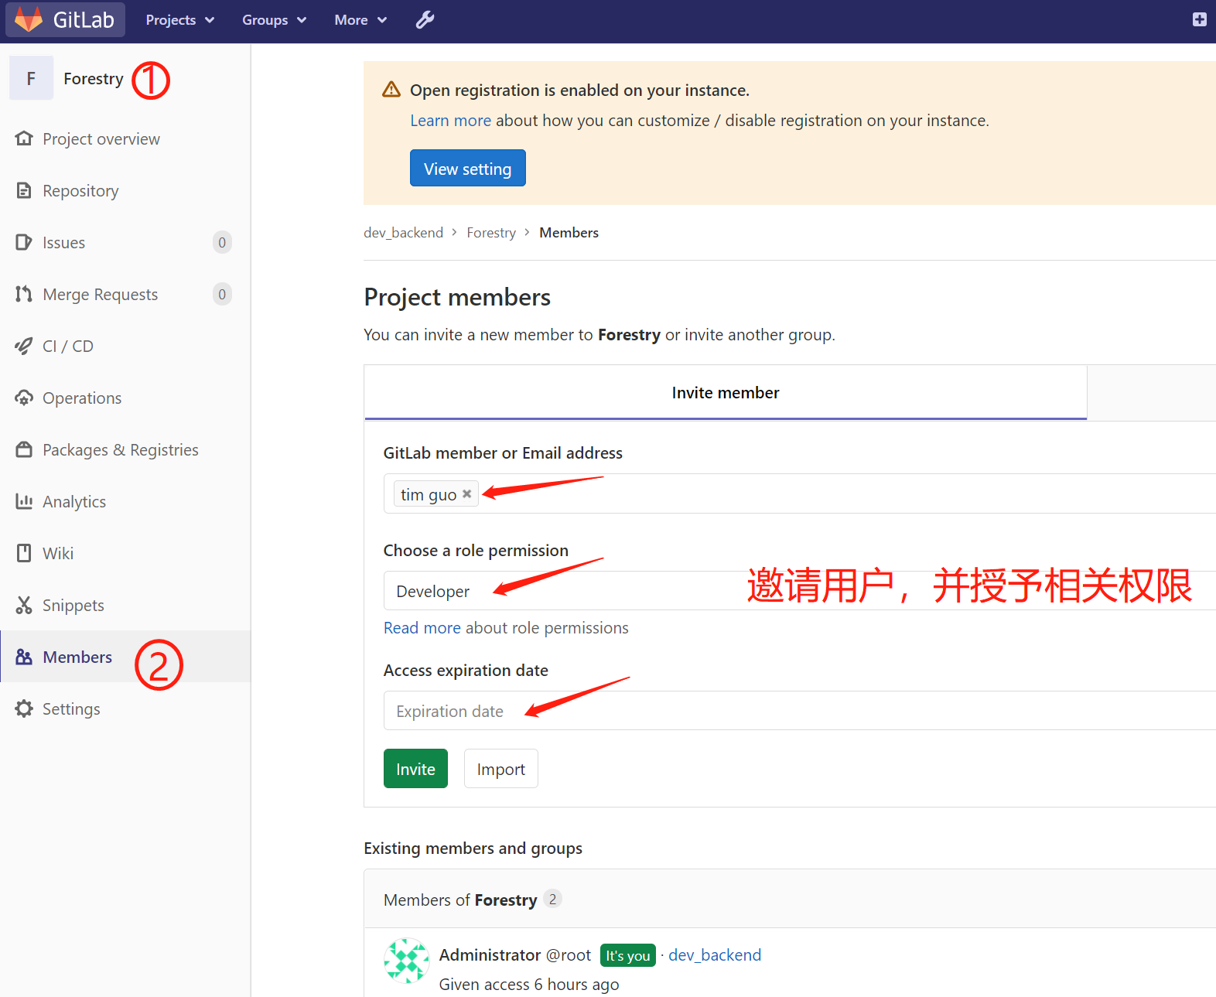
Task: Click dev_backend breadcrumb link
Action: point(404,233)
